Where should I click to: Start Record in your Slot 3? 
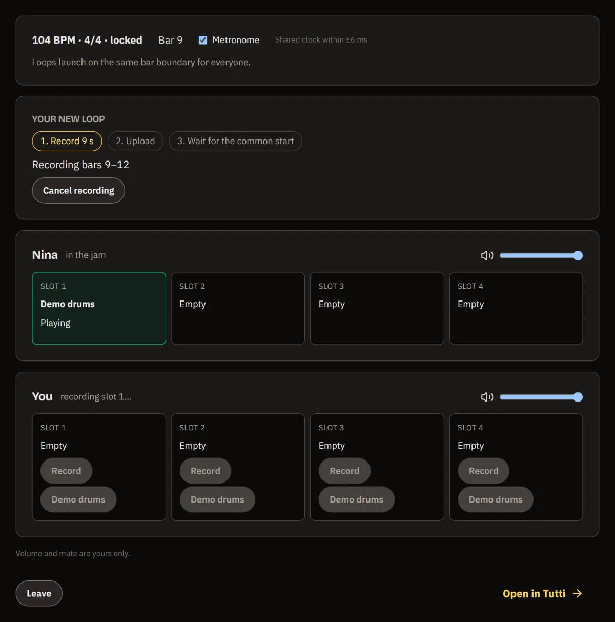(x=344, y=471)
